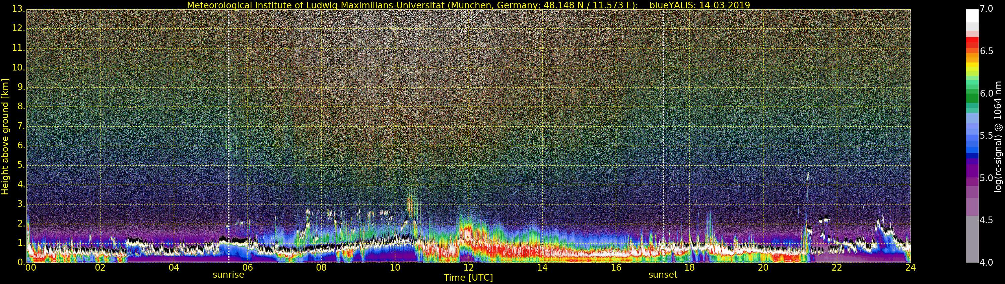Click the 'sunset' label below the axis
Screen dimensions: 1005x284
[663, 275]
